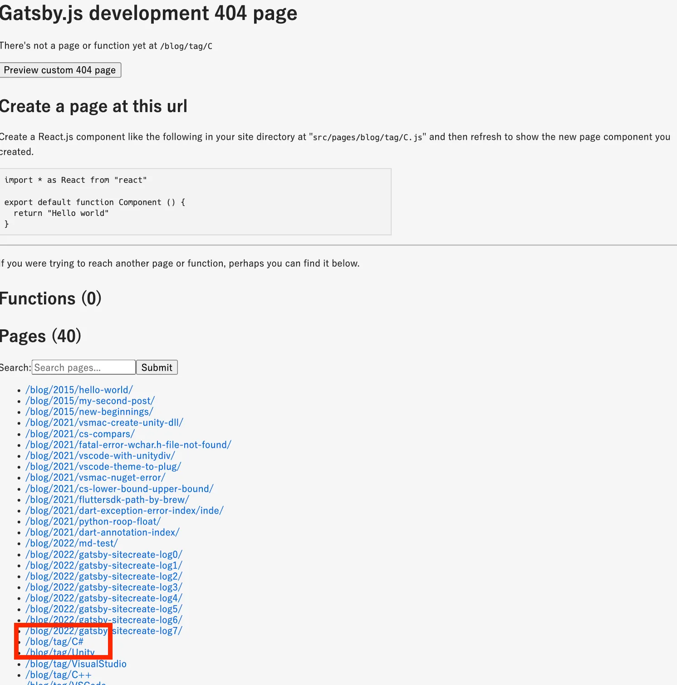
Task: Go to /blog/2021/vsmac-nuget-error/ link
Action: coord(95,478)
